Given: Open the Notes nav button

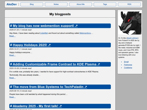Looking at the screenshot, I should [x=56, y=4].
